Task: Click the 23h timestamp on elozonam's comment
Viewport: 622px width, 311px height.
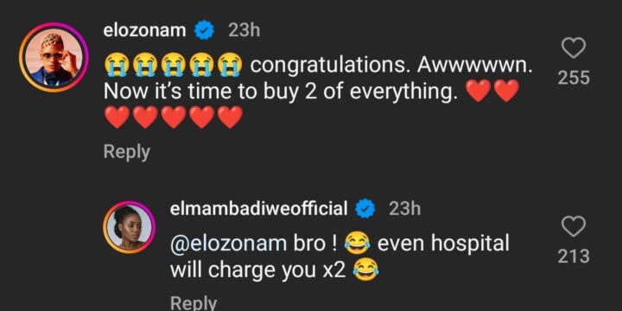Action: 244,31
